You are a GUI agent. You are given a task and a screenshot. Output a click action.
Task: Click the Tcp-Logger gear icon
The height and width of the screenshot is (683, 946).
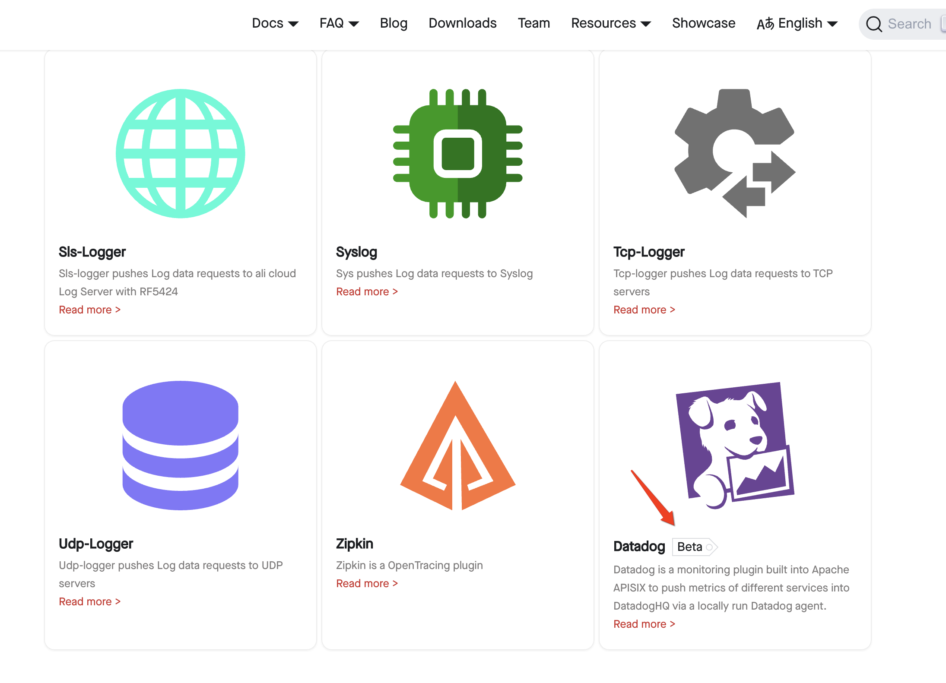click(734, 153)
